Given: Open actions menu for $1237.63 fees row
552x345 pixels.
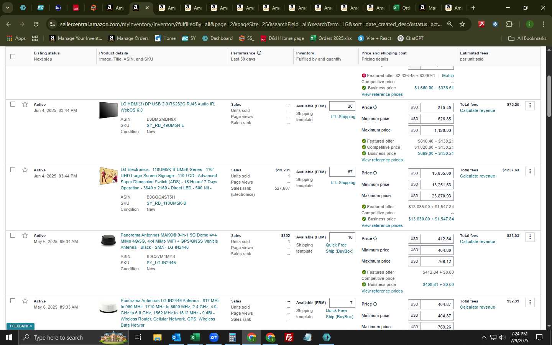Looking at the screenshot, I should click(x=530, y=171).
